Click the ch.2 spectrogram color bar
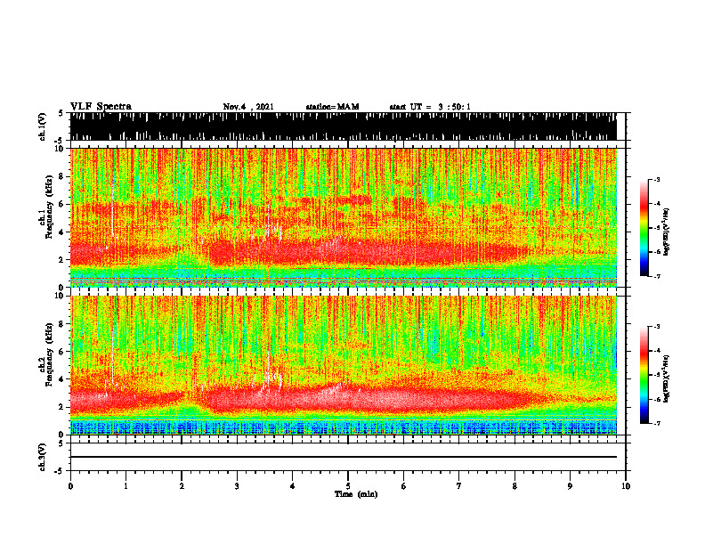This screenshot has width=705, height=545. click(x=644, y=375)
